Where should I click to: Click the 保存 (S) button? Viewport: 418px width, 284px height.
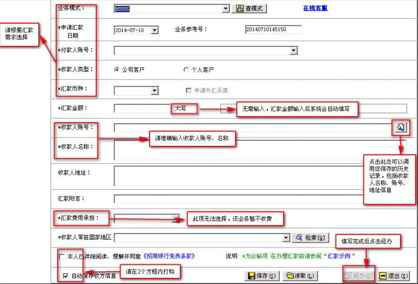click(x=262, y=276)
